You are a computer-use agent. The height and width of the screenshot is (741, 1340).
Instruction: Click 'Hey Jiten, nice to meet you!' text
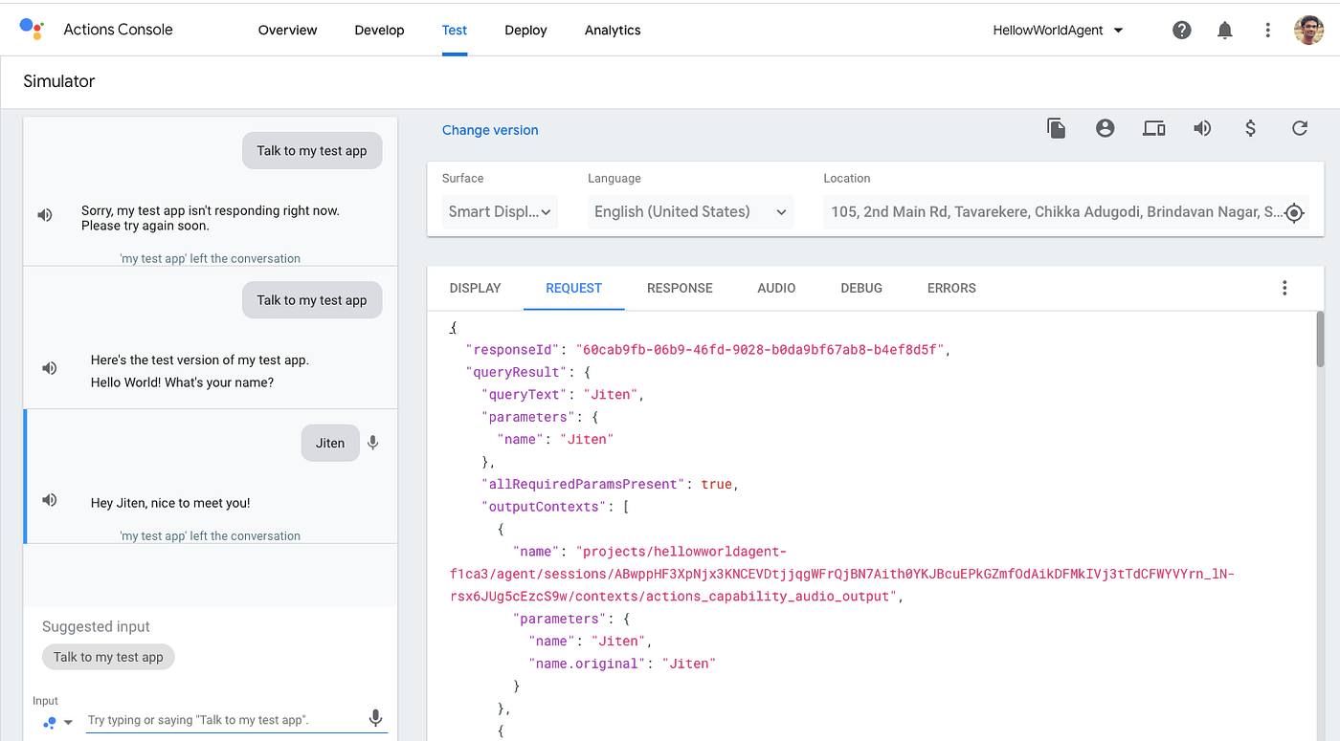tap(170, 503)
